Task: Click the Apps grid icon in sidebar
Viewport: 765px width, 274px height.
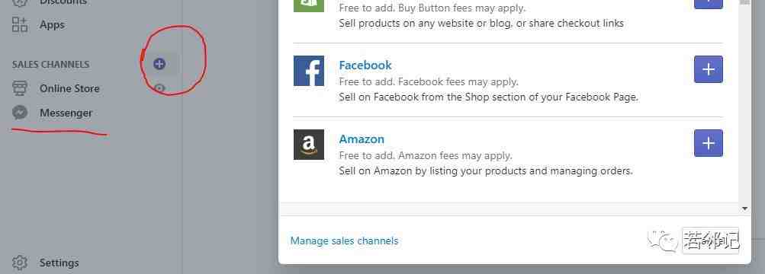Action: pos(20,24)
